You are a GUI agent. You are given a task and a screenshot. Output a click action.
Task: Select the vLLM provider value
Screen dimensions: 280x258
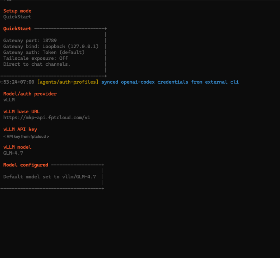(9, 100)
